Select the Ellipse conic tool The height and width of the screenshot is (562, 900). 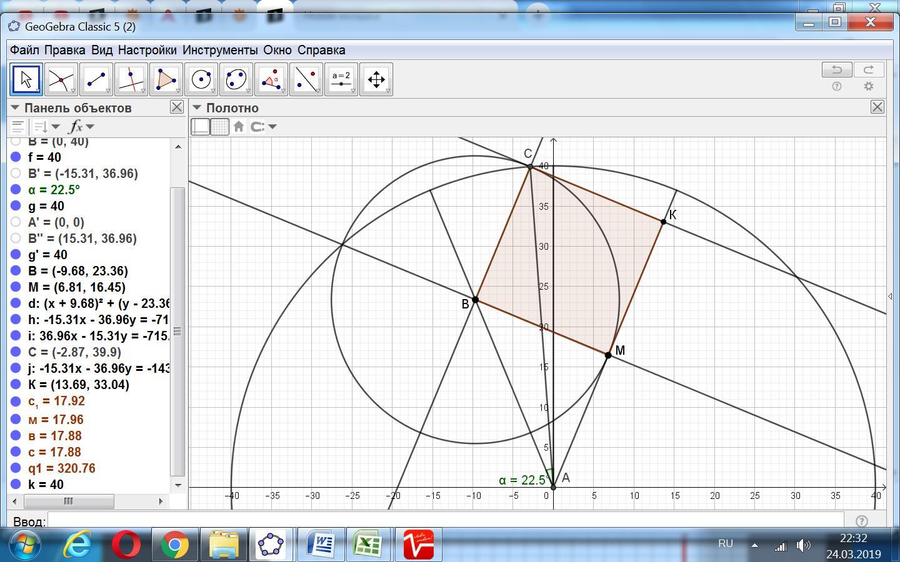click(236, 79)
